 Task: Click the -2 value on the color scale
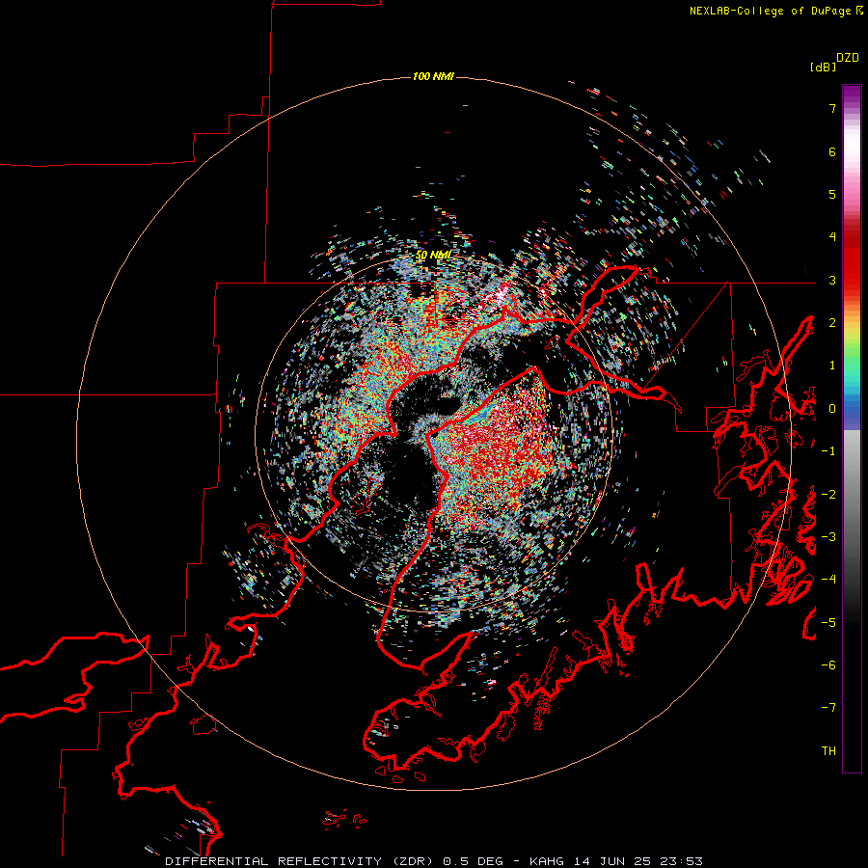click(x=828, y=495)
